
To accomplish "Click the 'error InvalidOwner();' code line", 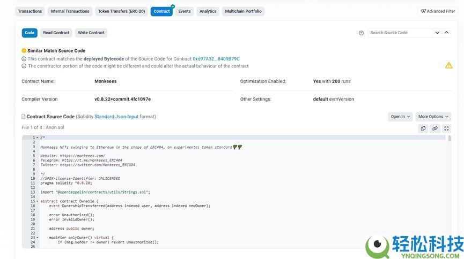I will pyautogui.click(x=72, y=219).
